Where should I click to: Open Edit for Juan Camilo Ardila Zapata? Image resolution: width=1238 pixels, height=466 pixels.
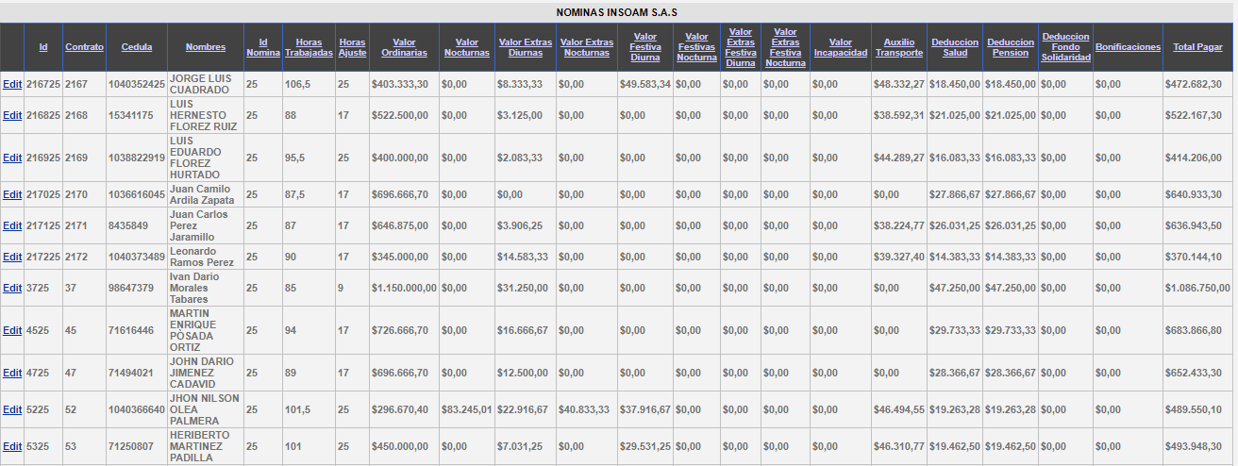tap(12, 194)
